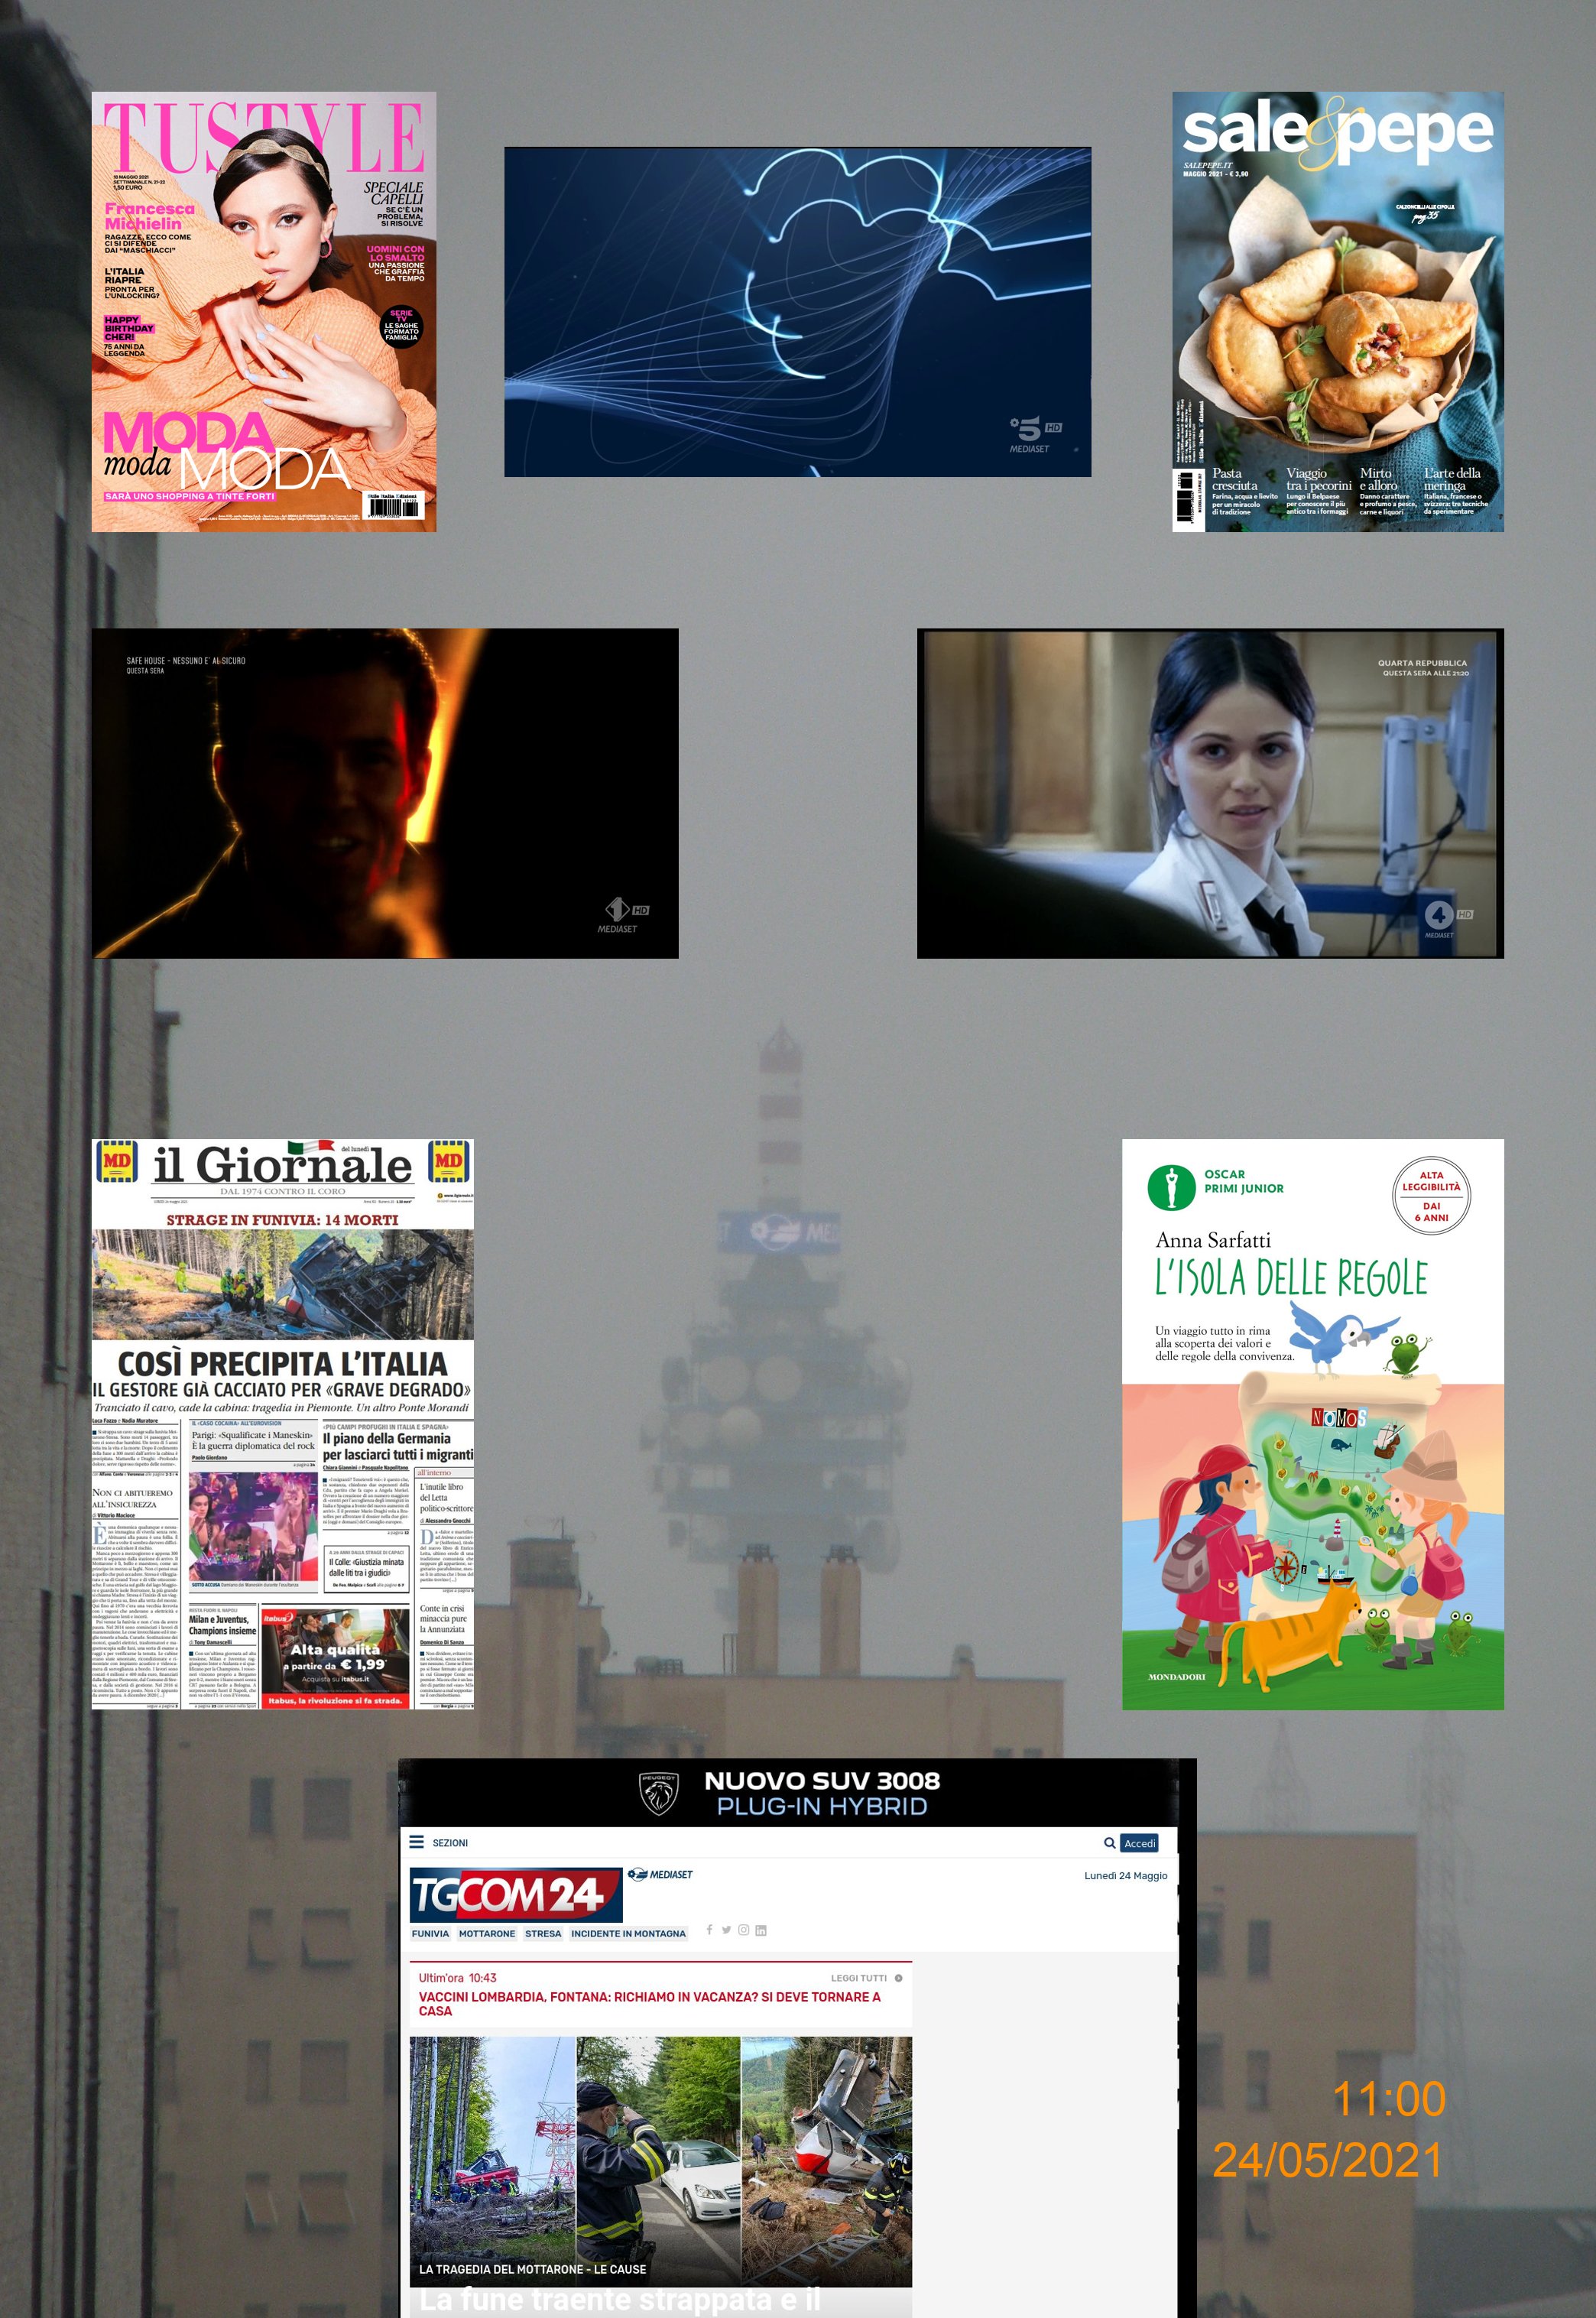Click the il Giornale front page
This screenshot has width=1596, height=2318.
[283, 1424]
